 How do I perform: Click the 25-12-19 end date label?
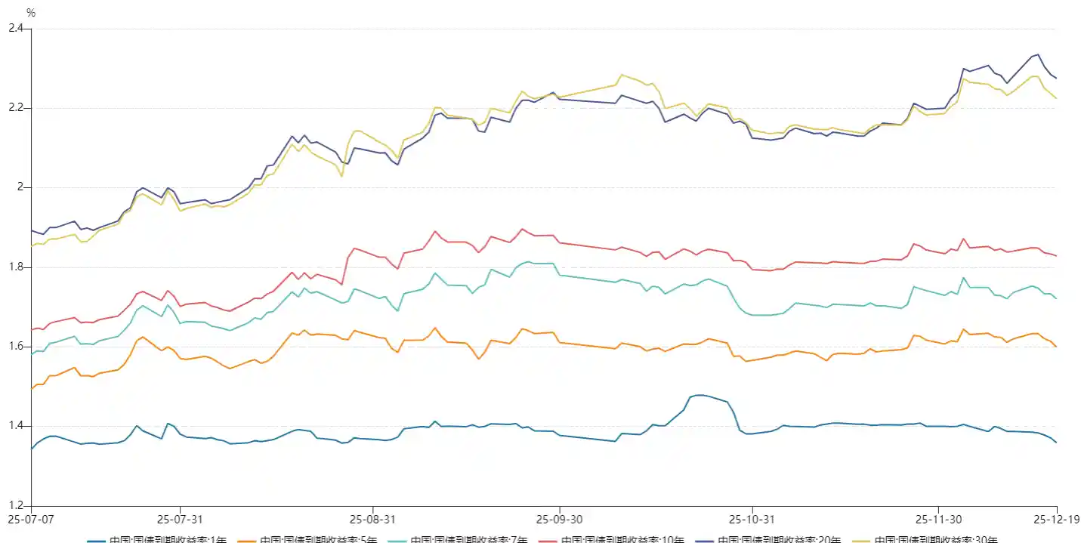[x=1056, y=519]
